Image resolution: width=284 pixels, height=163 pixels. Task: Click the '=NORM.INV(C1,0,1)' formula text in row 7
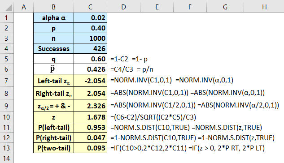(141, 80)
